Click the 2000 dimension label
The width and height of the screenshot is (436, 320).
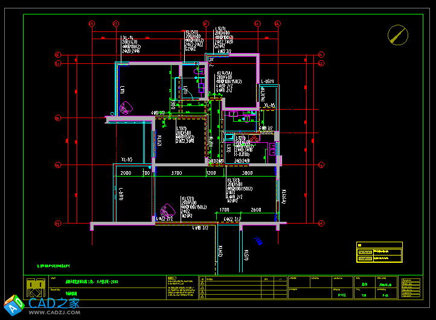(126, 173)
